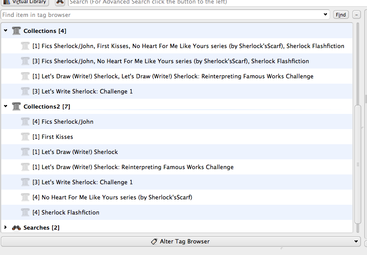The width and height of the screenshot is (367, 255).
Task: Click the Searches binoculars icon
Action: click(x=16, y=227)
